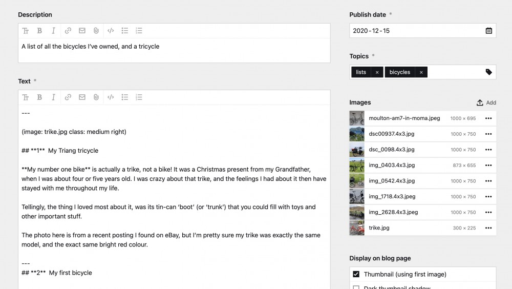Select img_0403.4x3.jpg thumbnail
This screenshot has width=512, height=289.
click(x=357, y=166)
